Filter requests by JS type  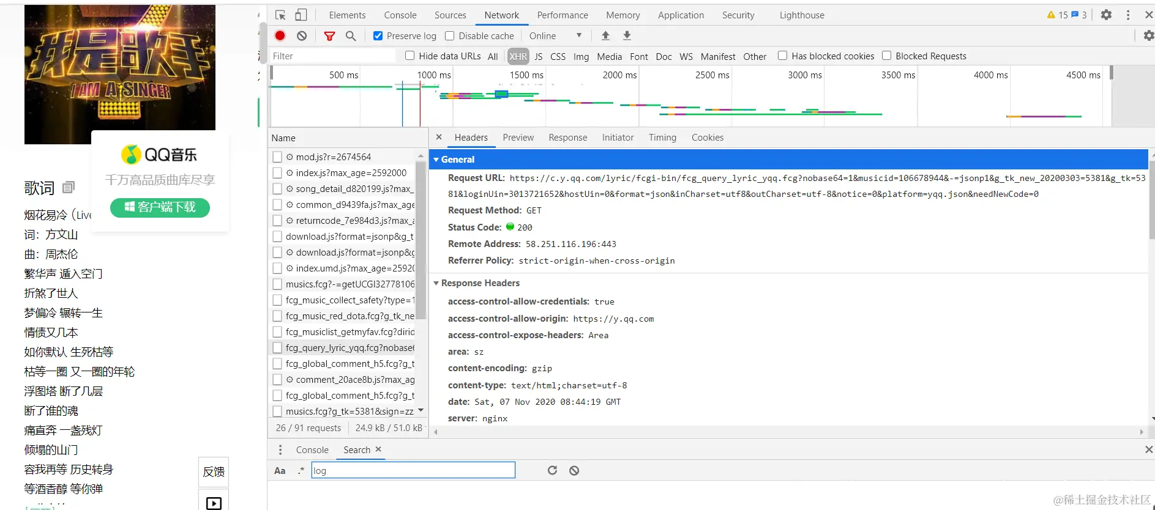click(x=539, y=56)
